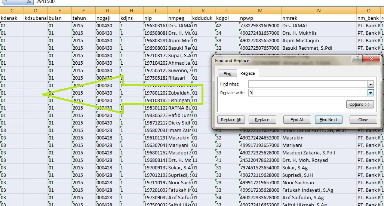Screen dimensions: 384x206
Task: Select the nmrek cell 'Masrukin'
Action: (319, 138)
